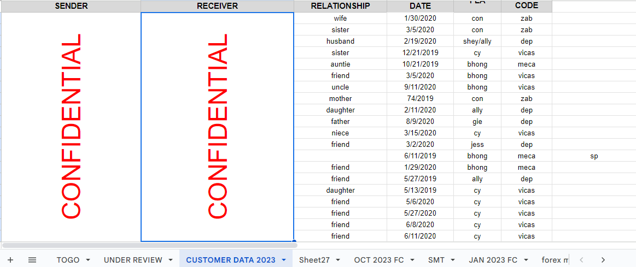
Task: Click the add new sheet plus icon
Action: pyautogui.click(x=10, y=260)
